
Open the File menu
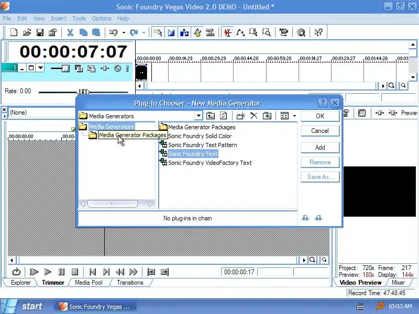(x=7, y=18)
